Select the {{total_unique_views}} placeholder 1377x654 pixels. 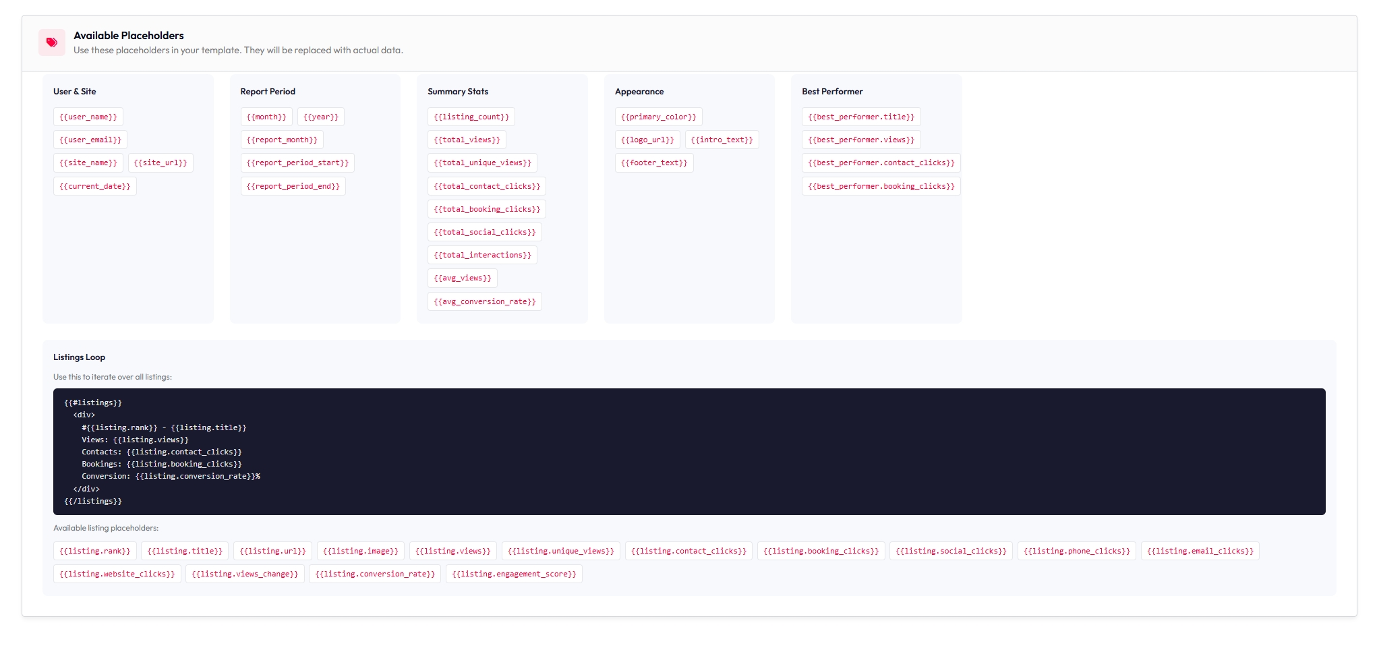(x=483, y=162)
